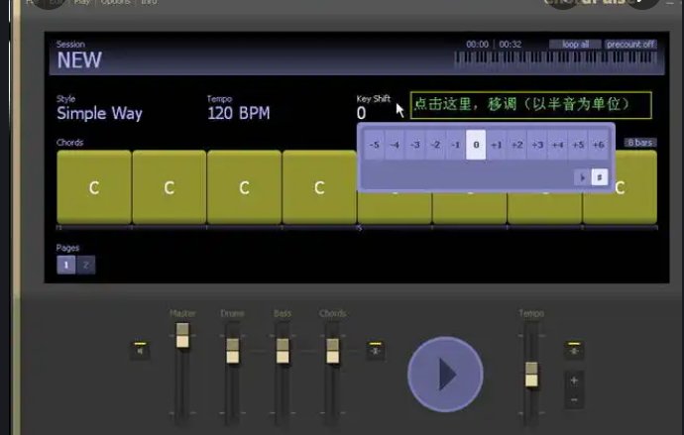Click the minus button to decrease tempo

[x=573, y=399]
